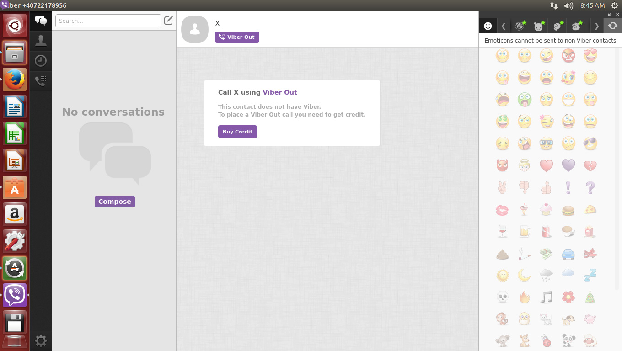The width and height of the screenshot is (622, 351).
Task: Open Viber settings gear
Action: 41,340
